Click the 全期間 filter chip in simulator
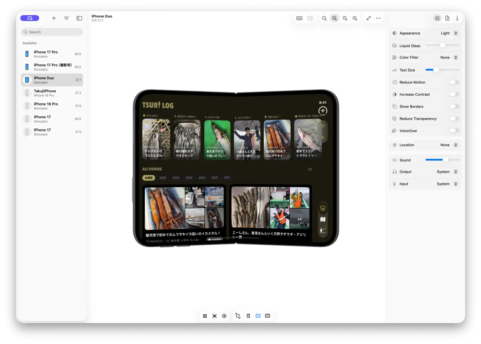Viewport: 481px width, 344px height. [x=149, y=178]
